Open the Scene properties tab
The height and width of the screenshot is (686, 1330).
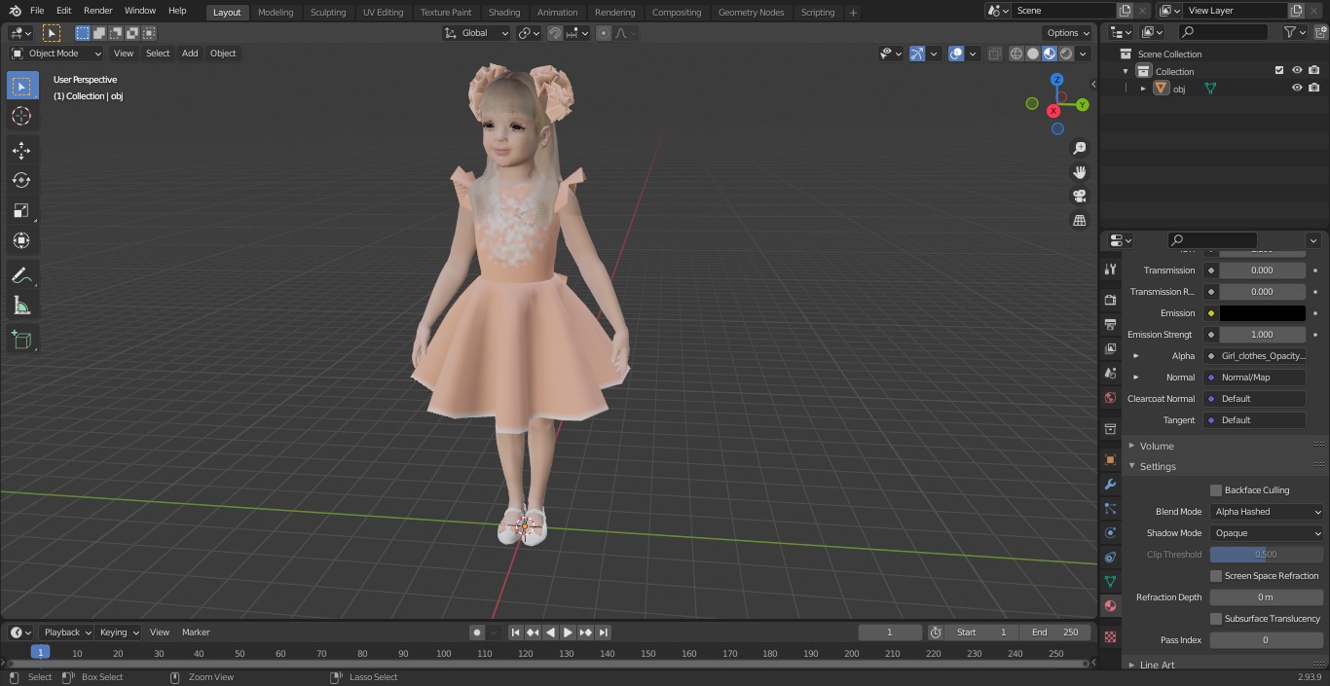pos(1110,373)
